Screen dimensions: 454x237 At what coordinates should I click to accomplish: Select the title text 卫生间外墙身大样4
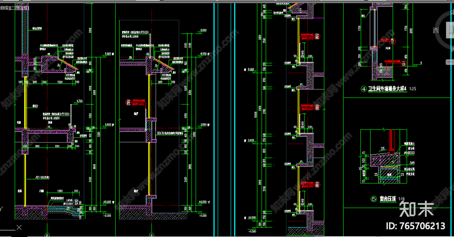coord(387,89)
